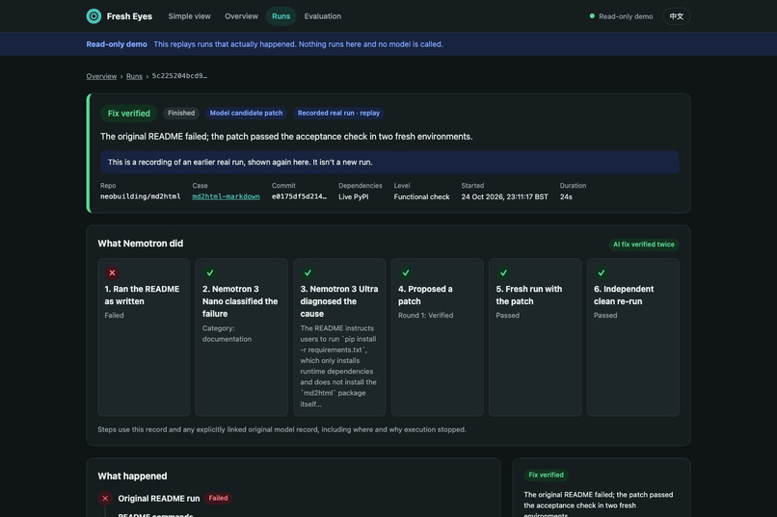The height and width of the screenshot is (517, 777).
Task: Click the start time 24 Oct 2026, 23:11:17 BST
Action: tap(504, 197)
